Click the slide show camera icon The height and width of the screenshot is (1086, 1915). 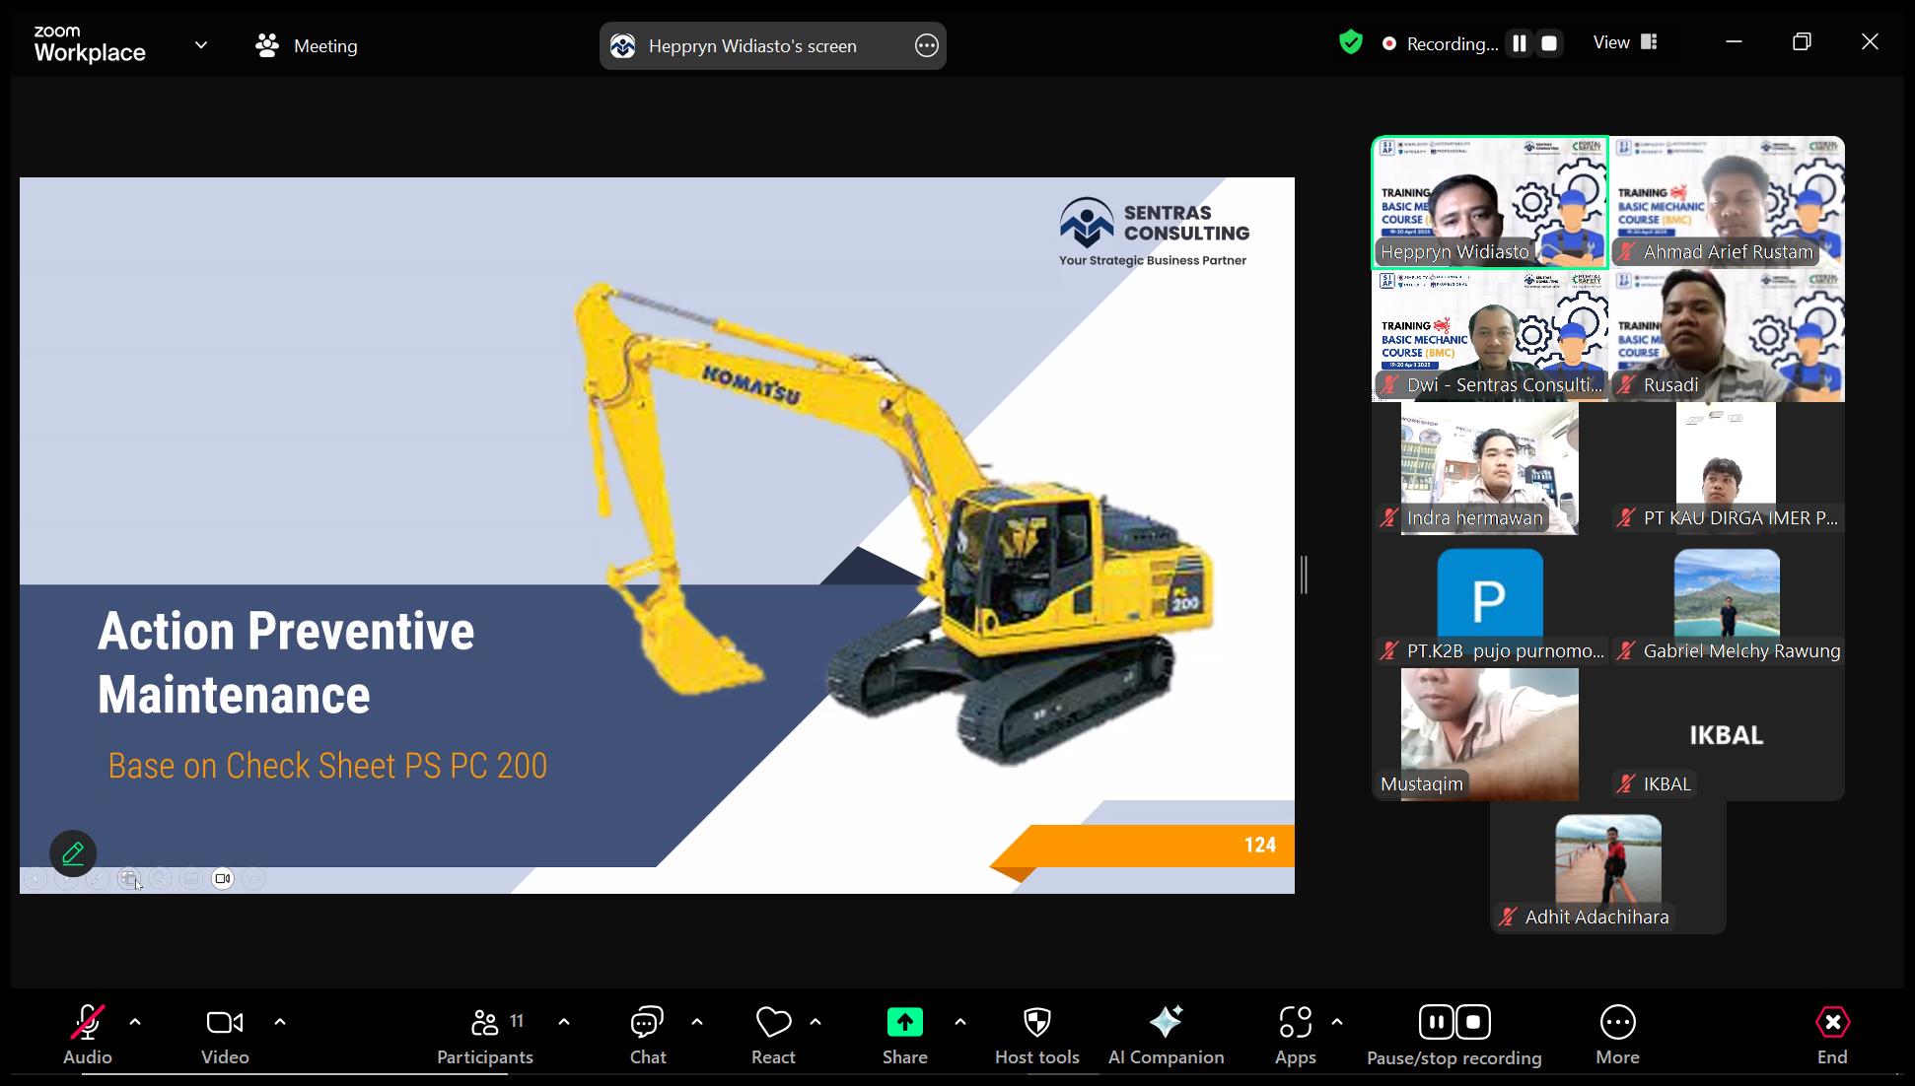click(223, 878)
